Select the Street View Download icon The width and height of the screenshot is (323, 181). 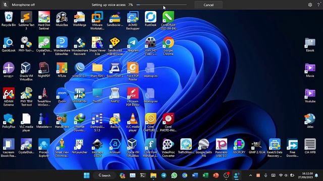pos(62,148)
